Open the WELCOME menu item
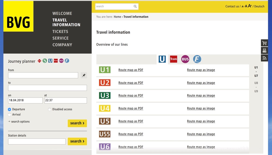 [62, 13]
